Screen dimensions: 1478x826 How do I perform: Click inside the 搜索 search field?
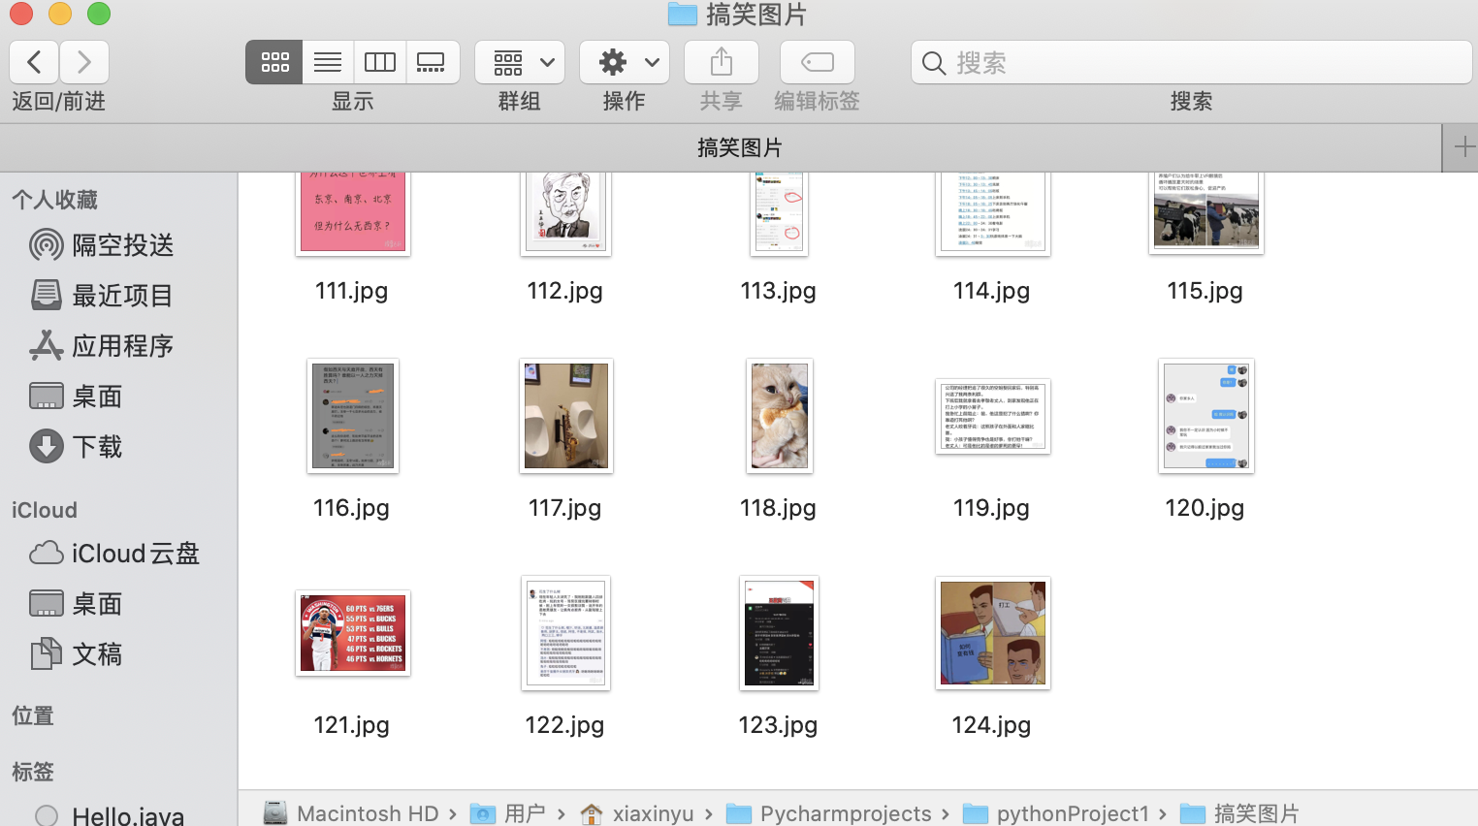pyautogui.click(x=1191, y=62)
